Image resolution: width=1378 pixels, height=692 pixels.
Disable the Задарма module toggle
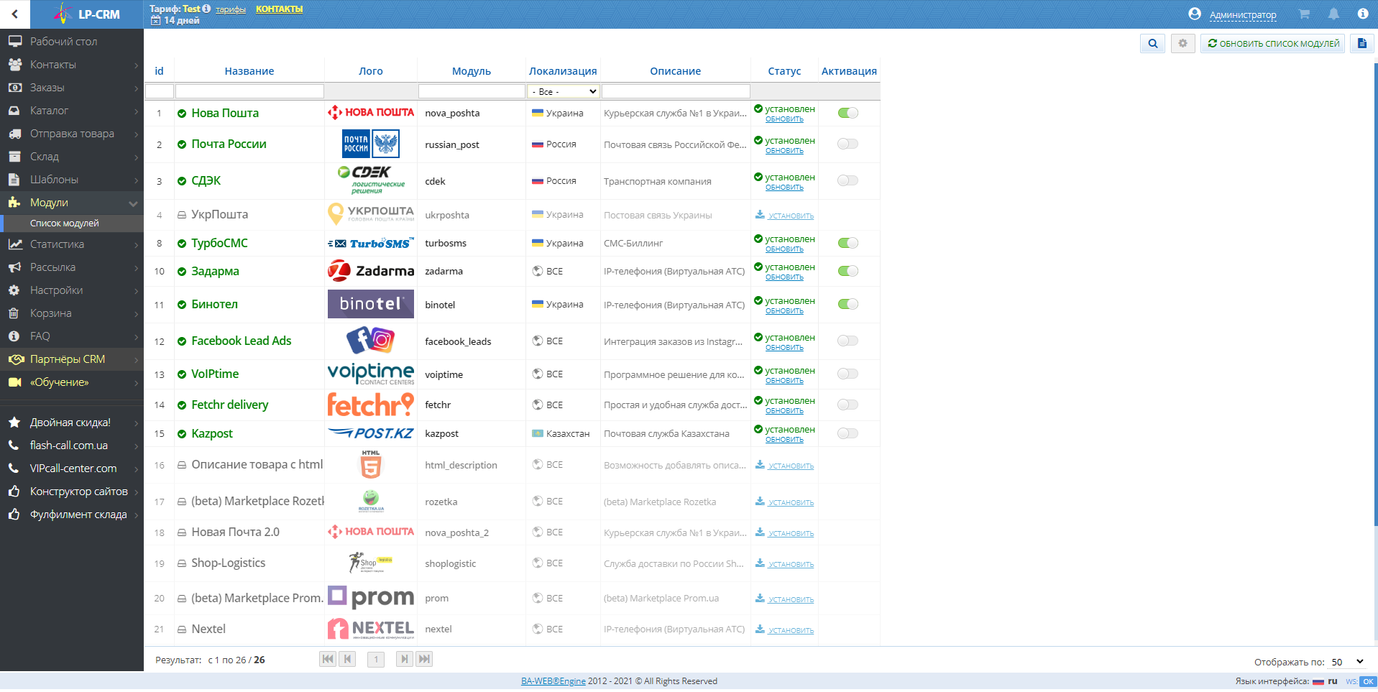click(x=848, y=271)
